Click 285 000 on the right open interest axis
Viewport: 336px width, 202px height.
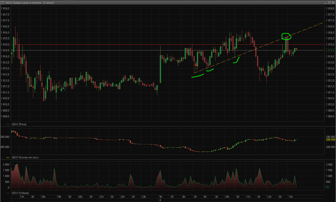(330, 147)
